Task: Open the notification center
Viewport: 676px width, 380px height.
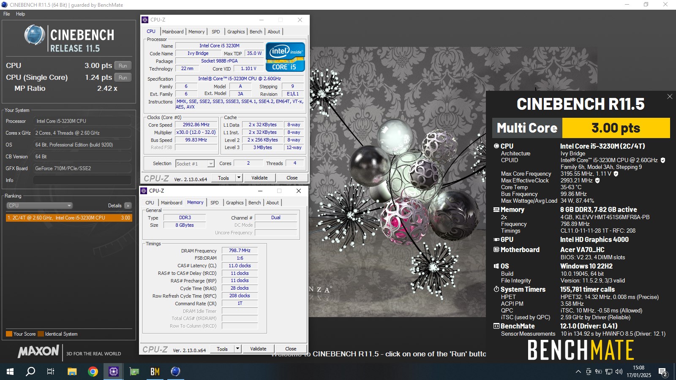Action: click(x=663, y=372)
